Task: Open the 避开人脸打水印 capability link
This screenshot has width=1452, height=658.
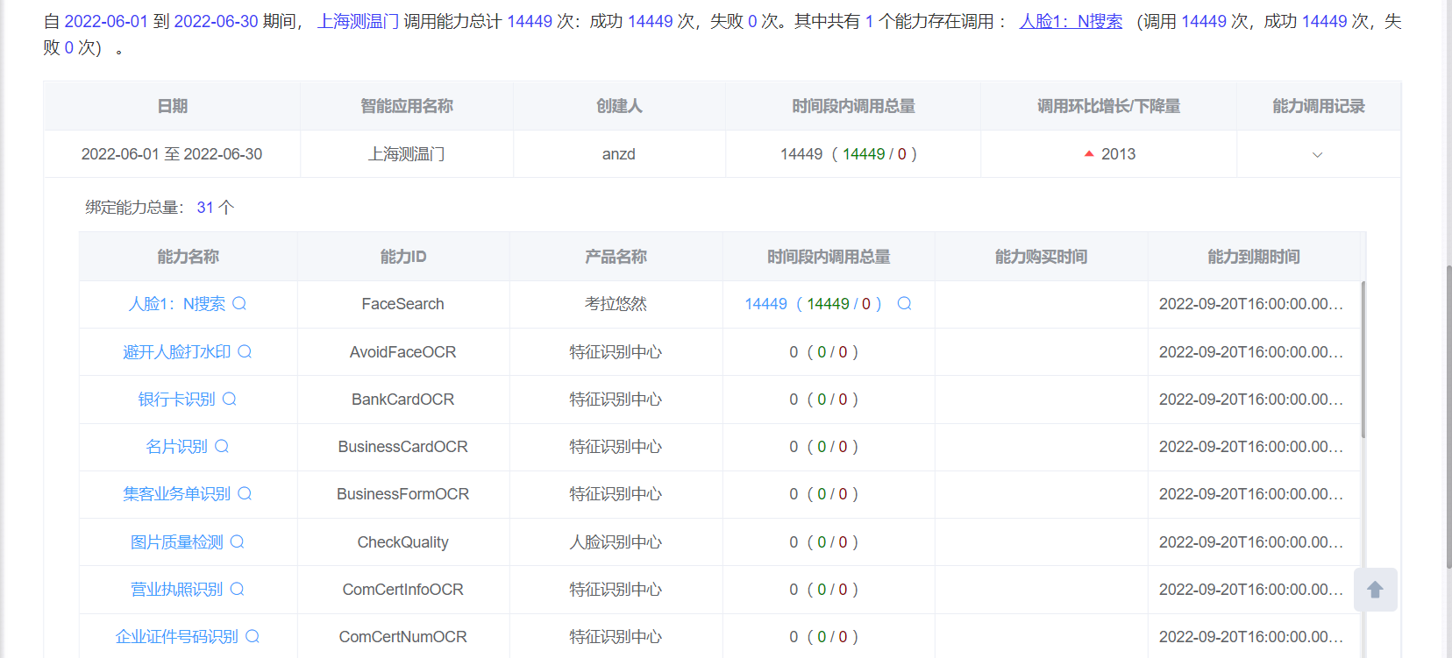Action: (177, 351)
